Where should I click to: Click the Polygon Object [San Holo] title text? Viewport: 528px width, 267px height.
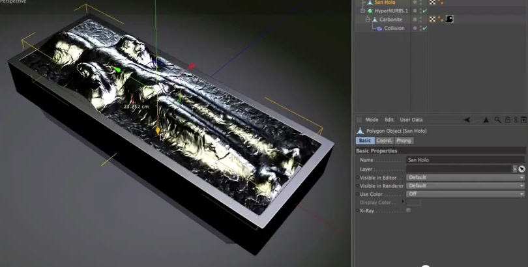(396, 131)
